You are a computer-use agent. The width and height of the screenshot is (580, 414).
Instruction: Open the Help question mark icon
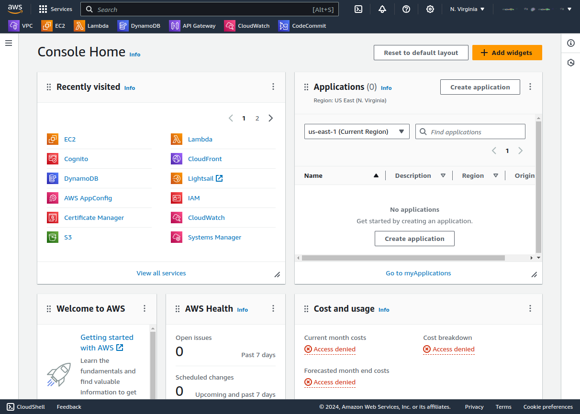406,9
